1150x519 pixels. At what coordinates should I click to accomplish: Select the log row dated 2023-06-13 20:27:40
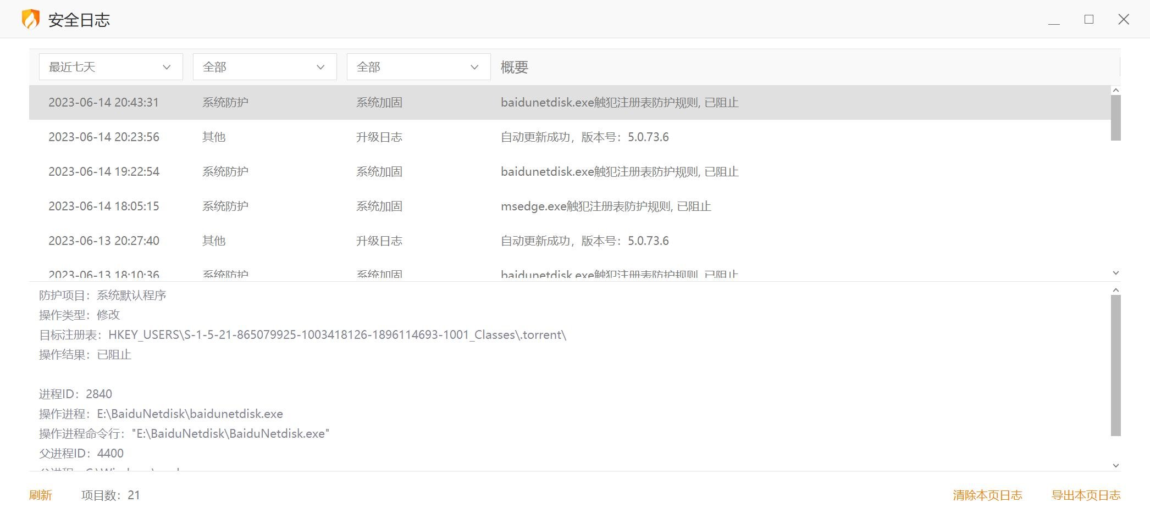[x=570, y=241]
